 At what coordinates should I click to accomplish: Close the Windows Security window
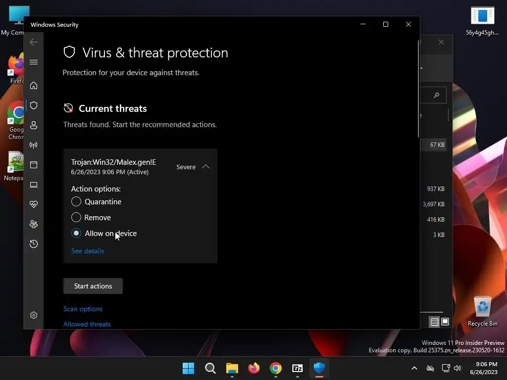pyautogui.click(x=408, y=24)
